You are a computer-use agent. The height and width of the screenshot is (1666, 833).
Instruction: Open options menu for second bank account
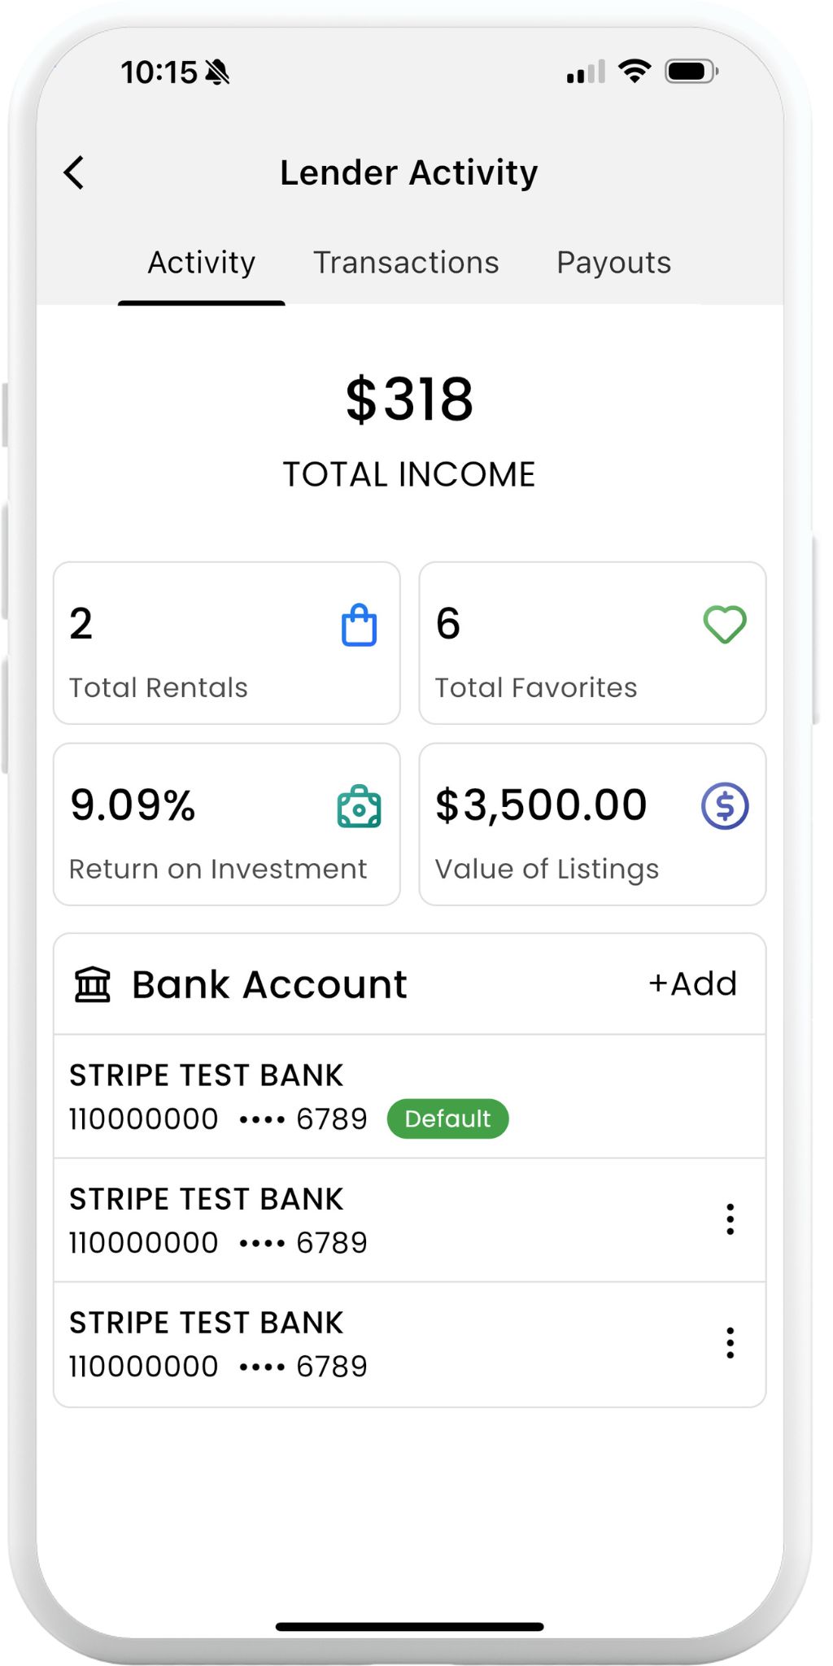pos(730,1219)
